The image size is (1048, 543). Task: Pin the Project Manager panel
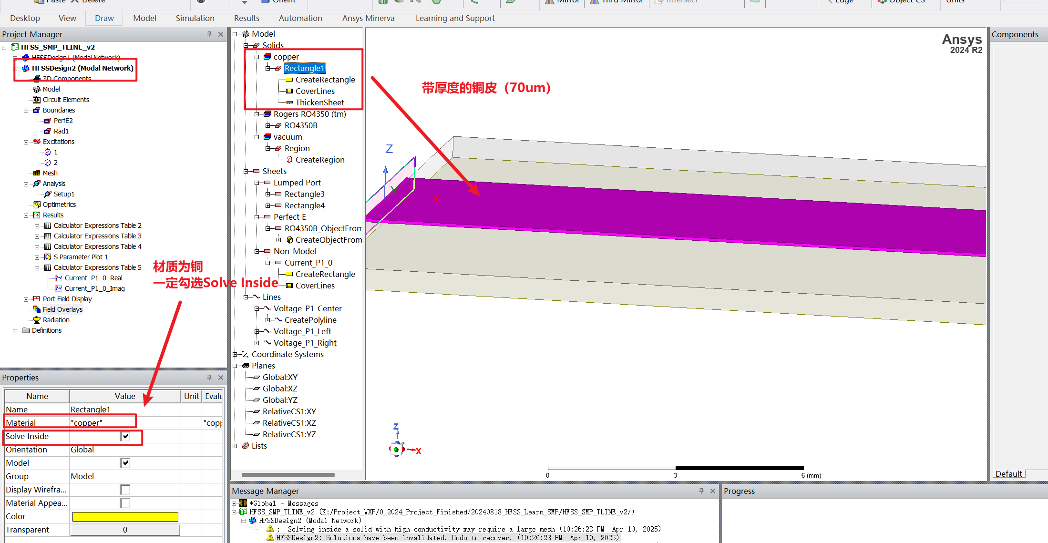click(x=209, y=34)
